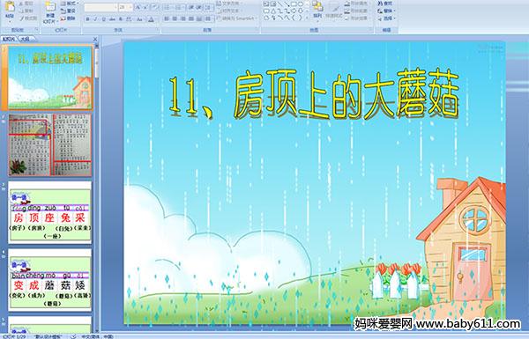Click the Delete slide icon
Viewport: 529px width, 339px height.
[68, 18]
